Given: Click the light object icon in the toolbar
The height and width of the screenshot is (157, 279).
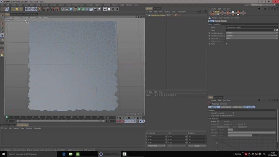Looking at the screenshot, I should coord(99,9).
